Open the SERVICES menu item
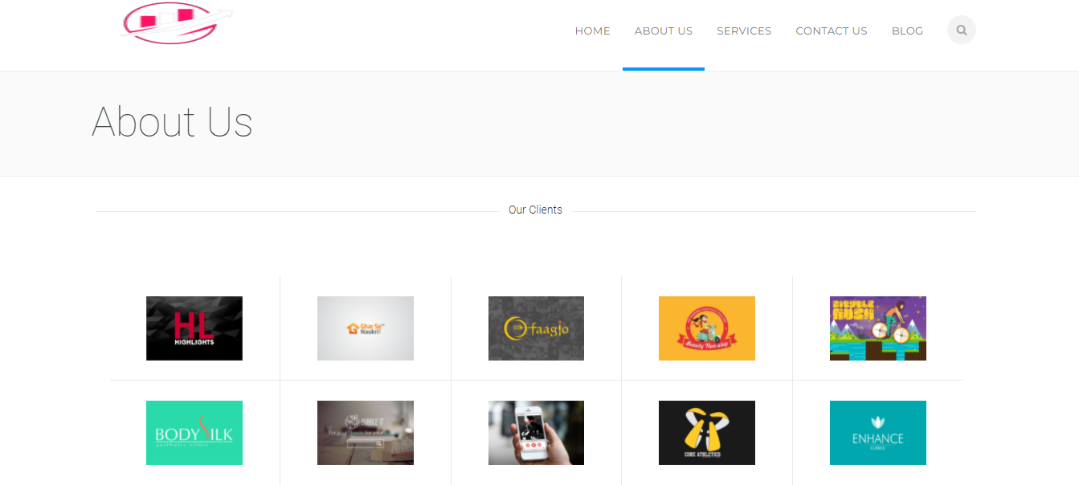Image resolution: width=1079 pixels, height=485 pixels. coord(744,31)
